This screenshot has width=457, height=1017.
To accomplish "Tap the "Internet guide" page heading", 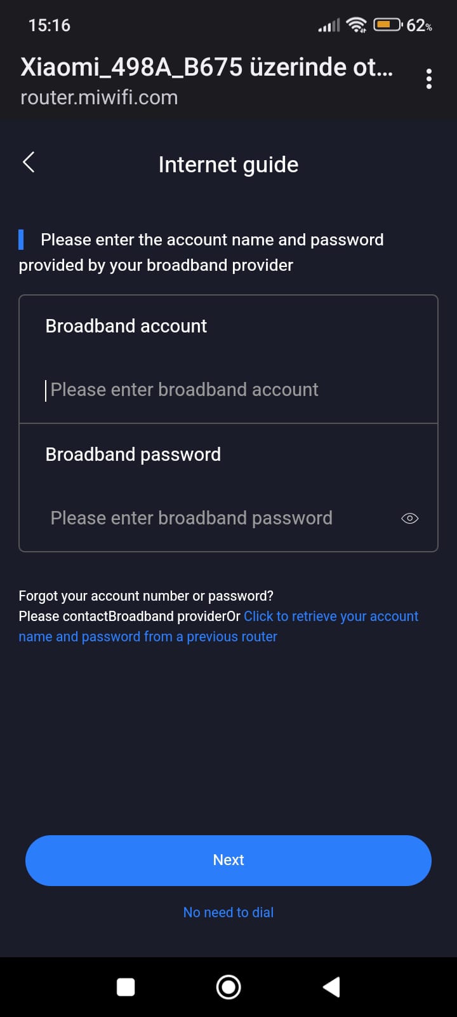I will pyautogui.click(x=228, y=165).
